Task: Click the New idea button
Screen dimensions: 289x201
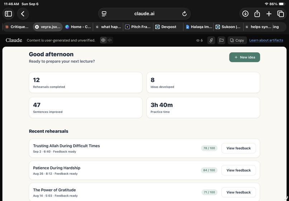Action: 245,57
